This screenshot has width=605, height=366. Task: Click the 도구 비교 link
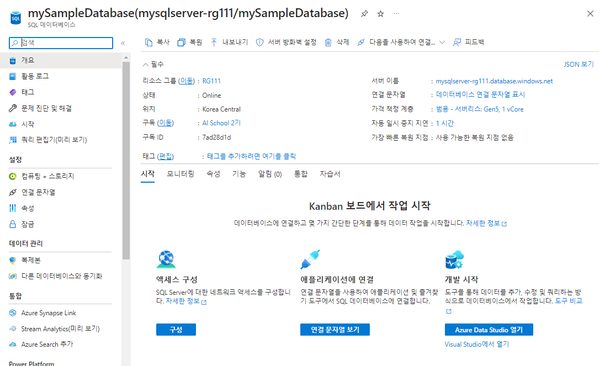tap(569, 301)
